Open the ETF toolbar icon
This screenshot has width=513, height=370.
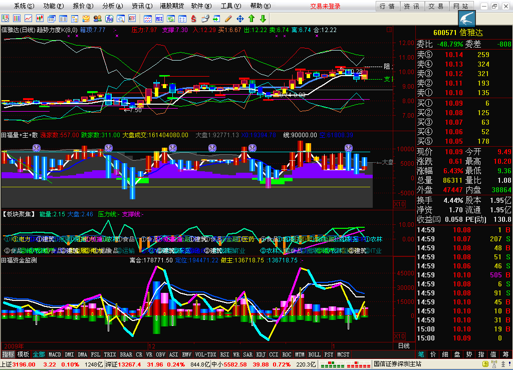tap(132, 19)
